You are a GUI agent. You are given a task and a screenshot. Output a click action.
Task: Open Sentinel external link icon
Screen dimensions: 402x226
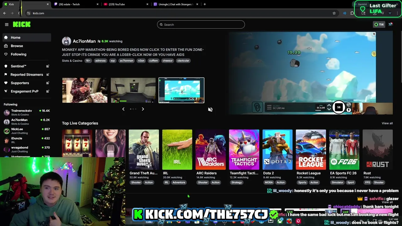coord(48,66)
